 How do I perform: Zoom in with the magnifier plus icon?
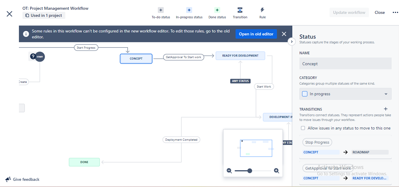coord(276,170)
